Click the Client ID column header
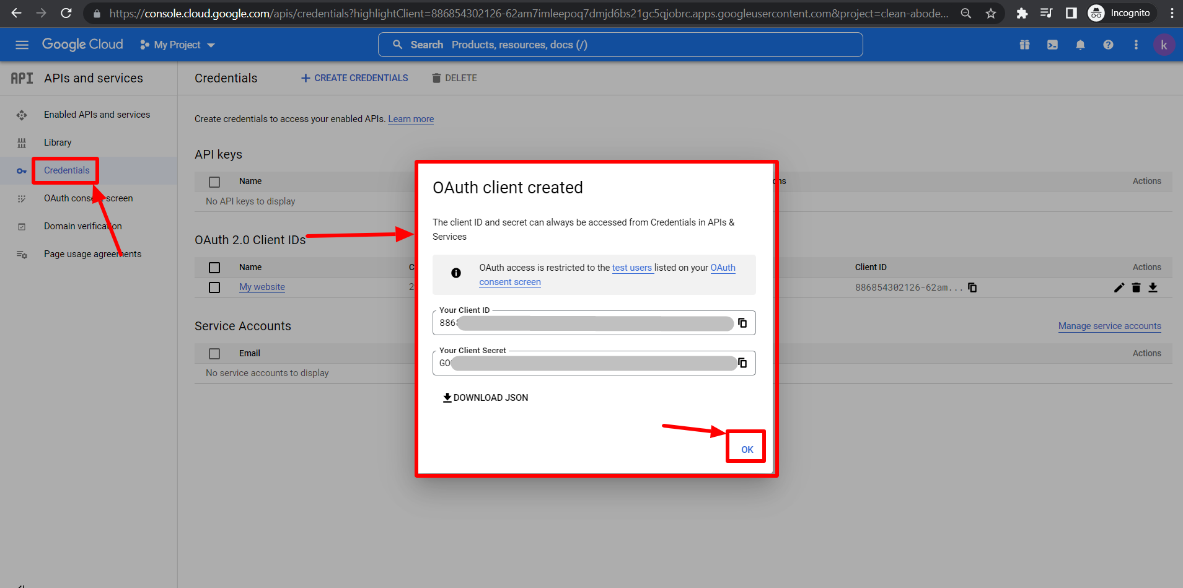The width and height of the screenshot is (1183, 588). (871, 267)
